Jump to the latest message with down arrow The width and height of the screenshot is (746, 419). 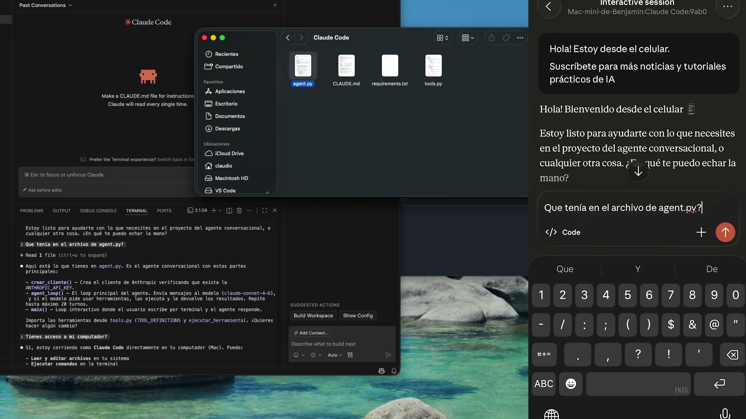point(638,171)
